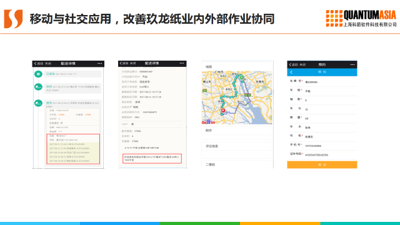
Task: Select the red-boxed cargo note on details screen
Action: (152, 158)
